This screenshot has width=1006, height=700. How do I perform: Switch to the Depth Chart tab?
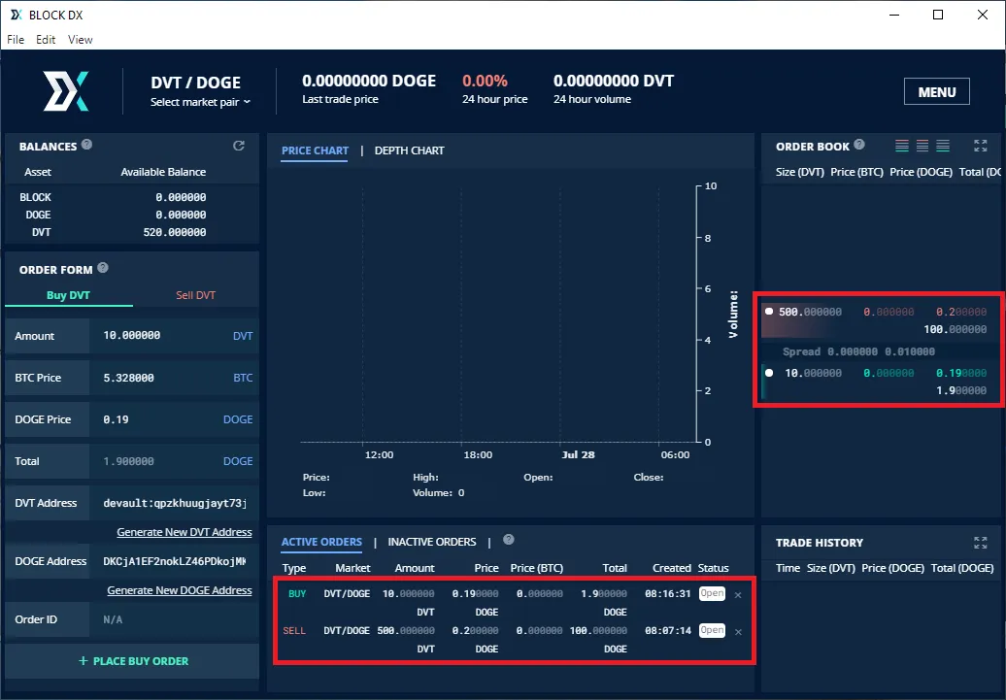410,150
